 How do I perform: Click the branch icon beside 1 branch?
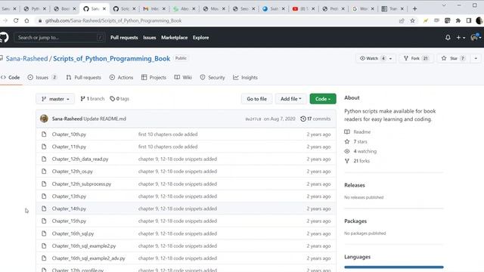pos(82,99)
